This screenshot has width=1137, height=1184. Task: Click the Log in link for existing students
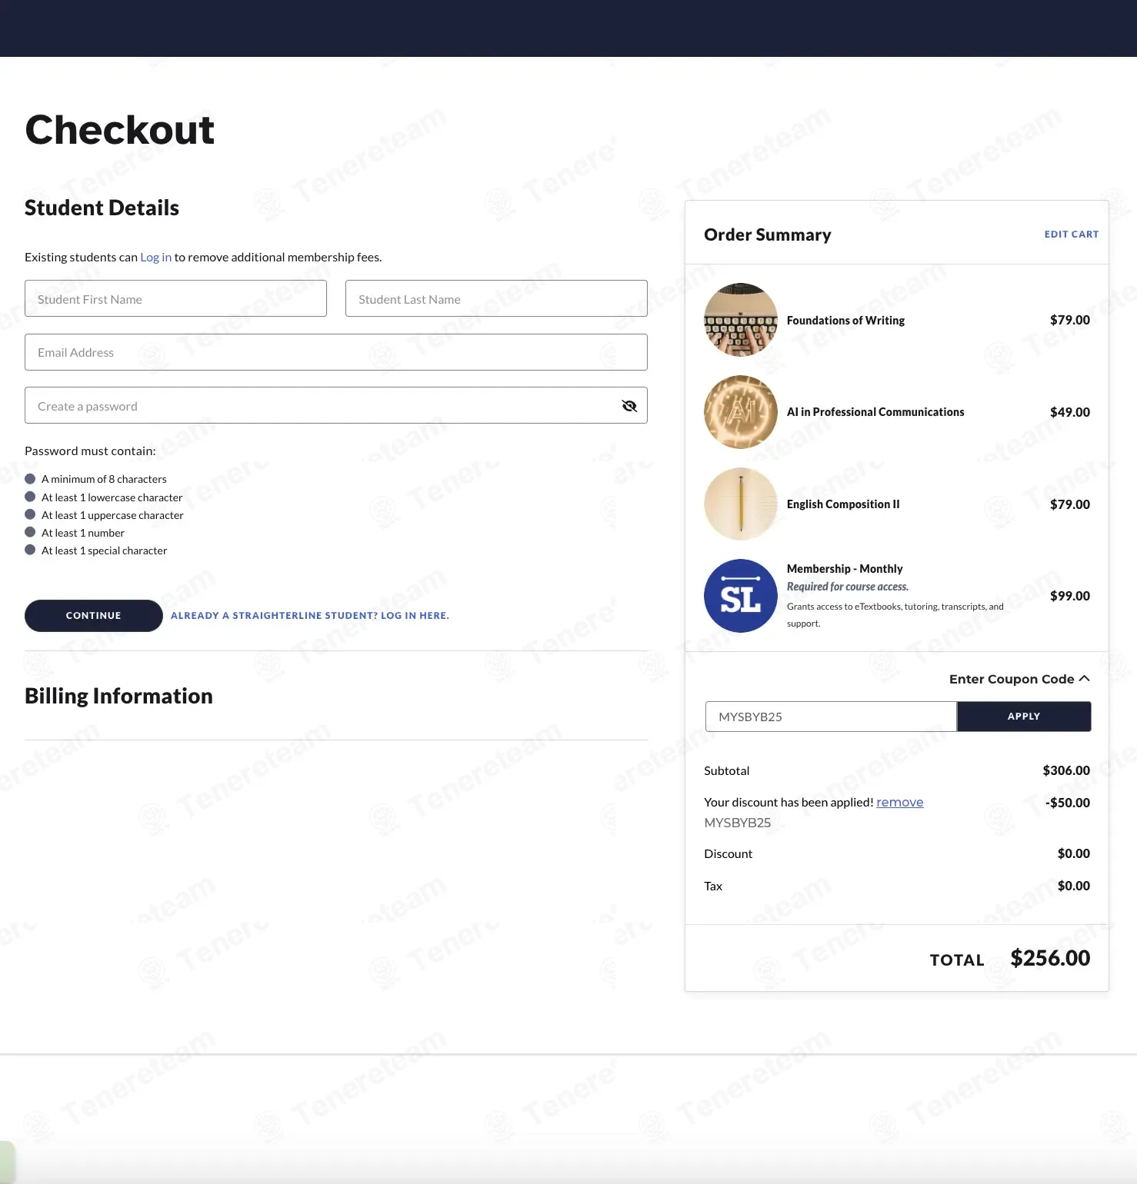[156, 257]
